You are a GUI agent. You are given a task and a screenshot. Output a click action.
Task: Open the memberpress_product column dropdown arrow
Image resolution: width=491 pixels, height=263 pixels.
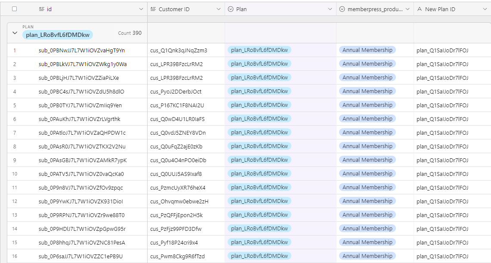click(408, 9)
